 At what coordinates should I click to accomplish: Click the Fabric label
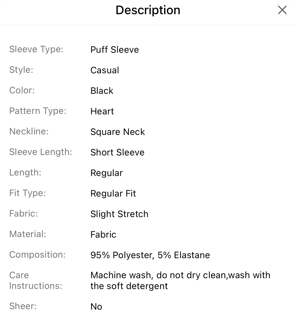pyautogui.click(x=24, y=214)
